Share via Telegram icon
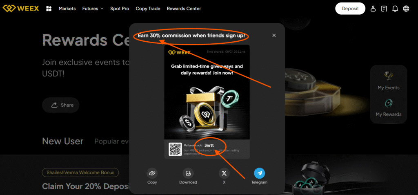The image size is (418, 195). tap(259, 173)
